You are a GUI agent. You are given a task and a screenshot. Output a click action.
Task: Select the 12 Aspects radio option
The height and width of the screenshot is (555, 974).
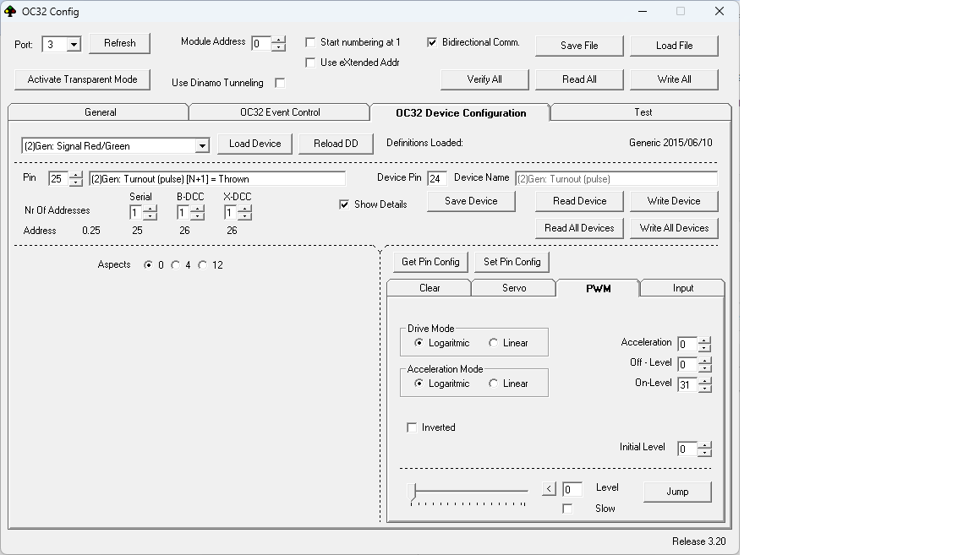pos(202,265)
